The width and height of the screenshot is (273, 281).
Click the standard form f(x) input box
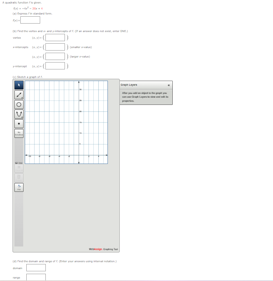[x=30, y=20]
